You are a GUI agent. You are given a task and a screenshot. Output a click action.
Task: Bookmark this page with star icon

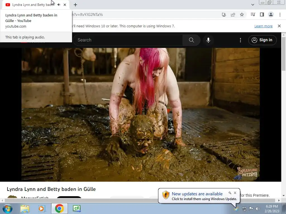click(x=242, y=14)
